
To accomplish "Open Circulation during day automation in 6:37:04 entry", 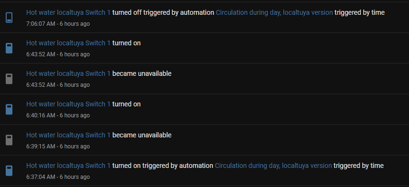I will [273, 166].
